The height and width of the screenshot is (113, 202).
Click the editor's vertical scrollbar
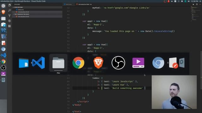coord(201,70)
